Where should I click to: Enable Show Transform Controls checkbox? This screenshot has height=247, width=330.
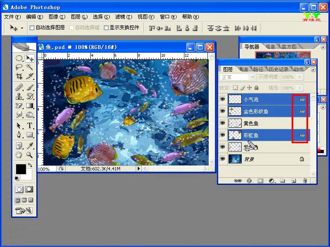click(x=106, y=28)
